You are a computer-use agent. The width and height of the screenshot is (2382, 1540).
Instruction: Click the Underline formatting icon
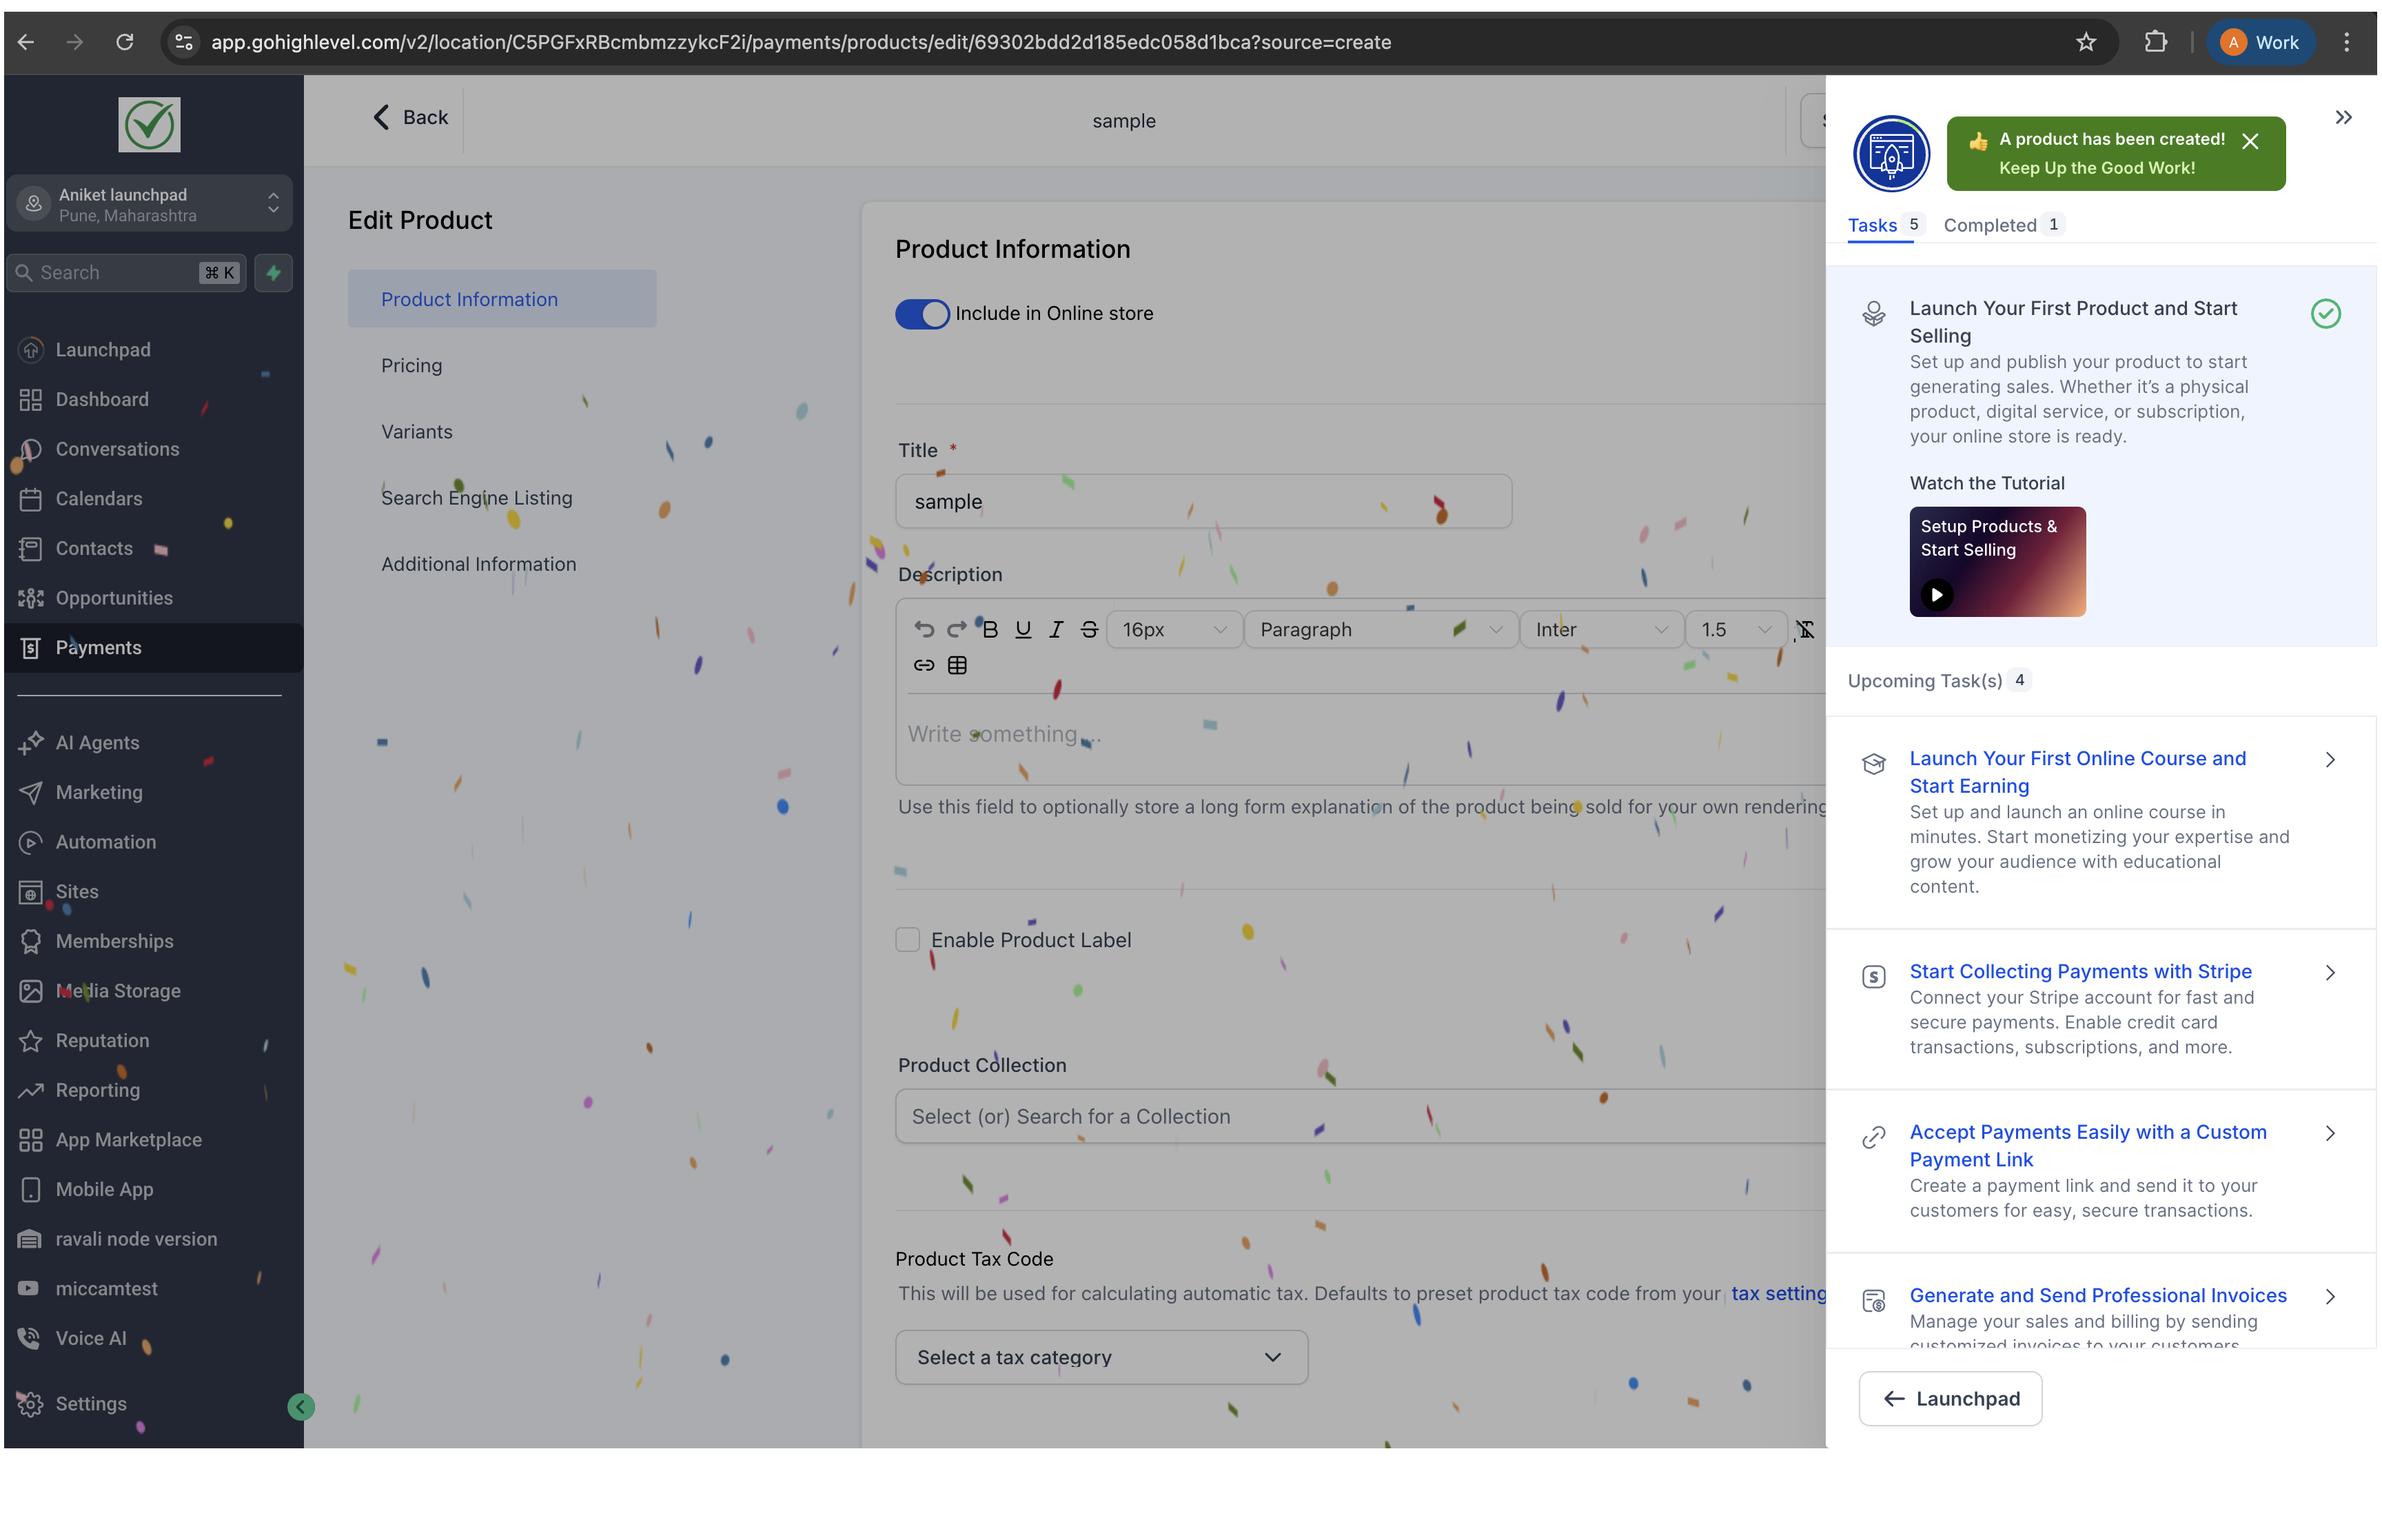click(1023, 629)
